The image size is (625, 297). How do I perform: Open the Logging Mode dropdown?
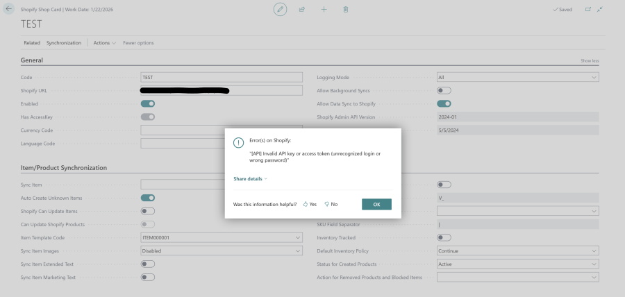click(517, 77)
